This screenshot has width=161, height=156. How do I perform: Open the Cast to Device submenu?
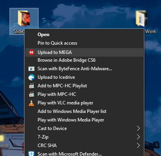[84, 128]
